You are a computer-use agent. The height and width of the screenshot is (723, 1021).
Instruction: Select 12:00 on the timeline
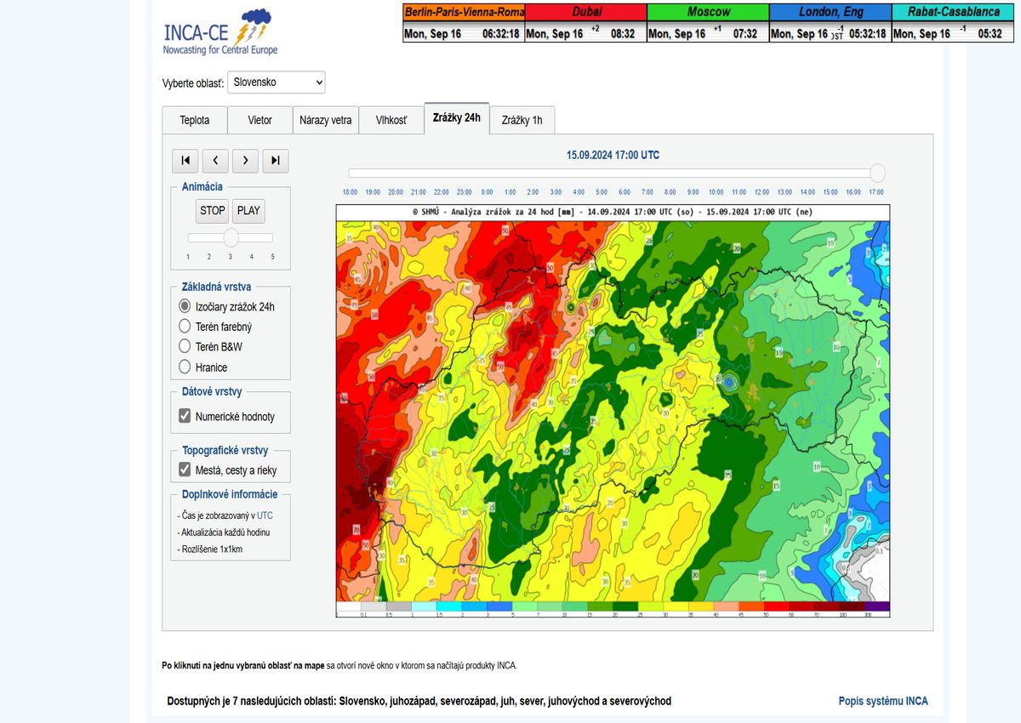coord(761,192)
